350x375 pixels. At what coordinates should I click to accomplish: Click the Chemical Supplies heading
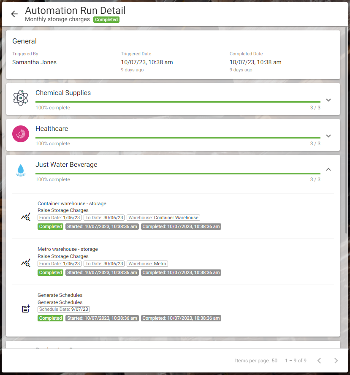(63, 93)
